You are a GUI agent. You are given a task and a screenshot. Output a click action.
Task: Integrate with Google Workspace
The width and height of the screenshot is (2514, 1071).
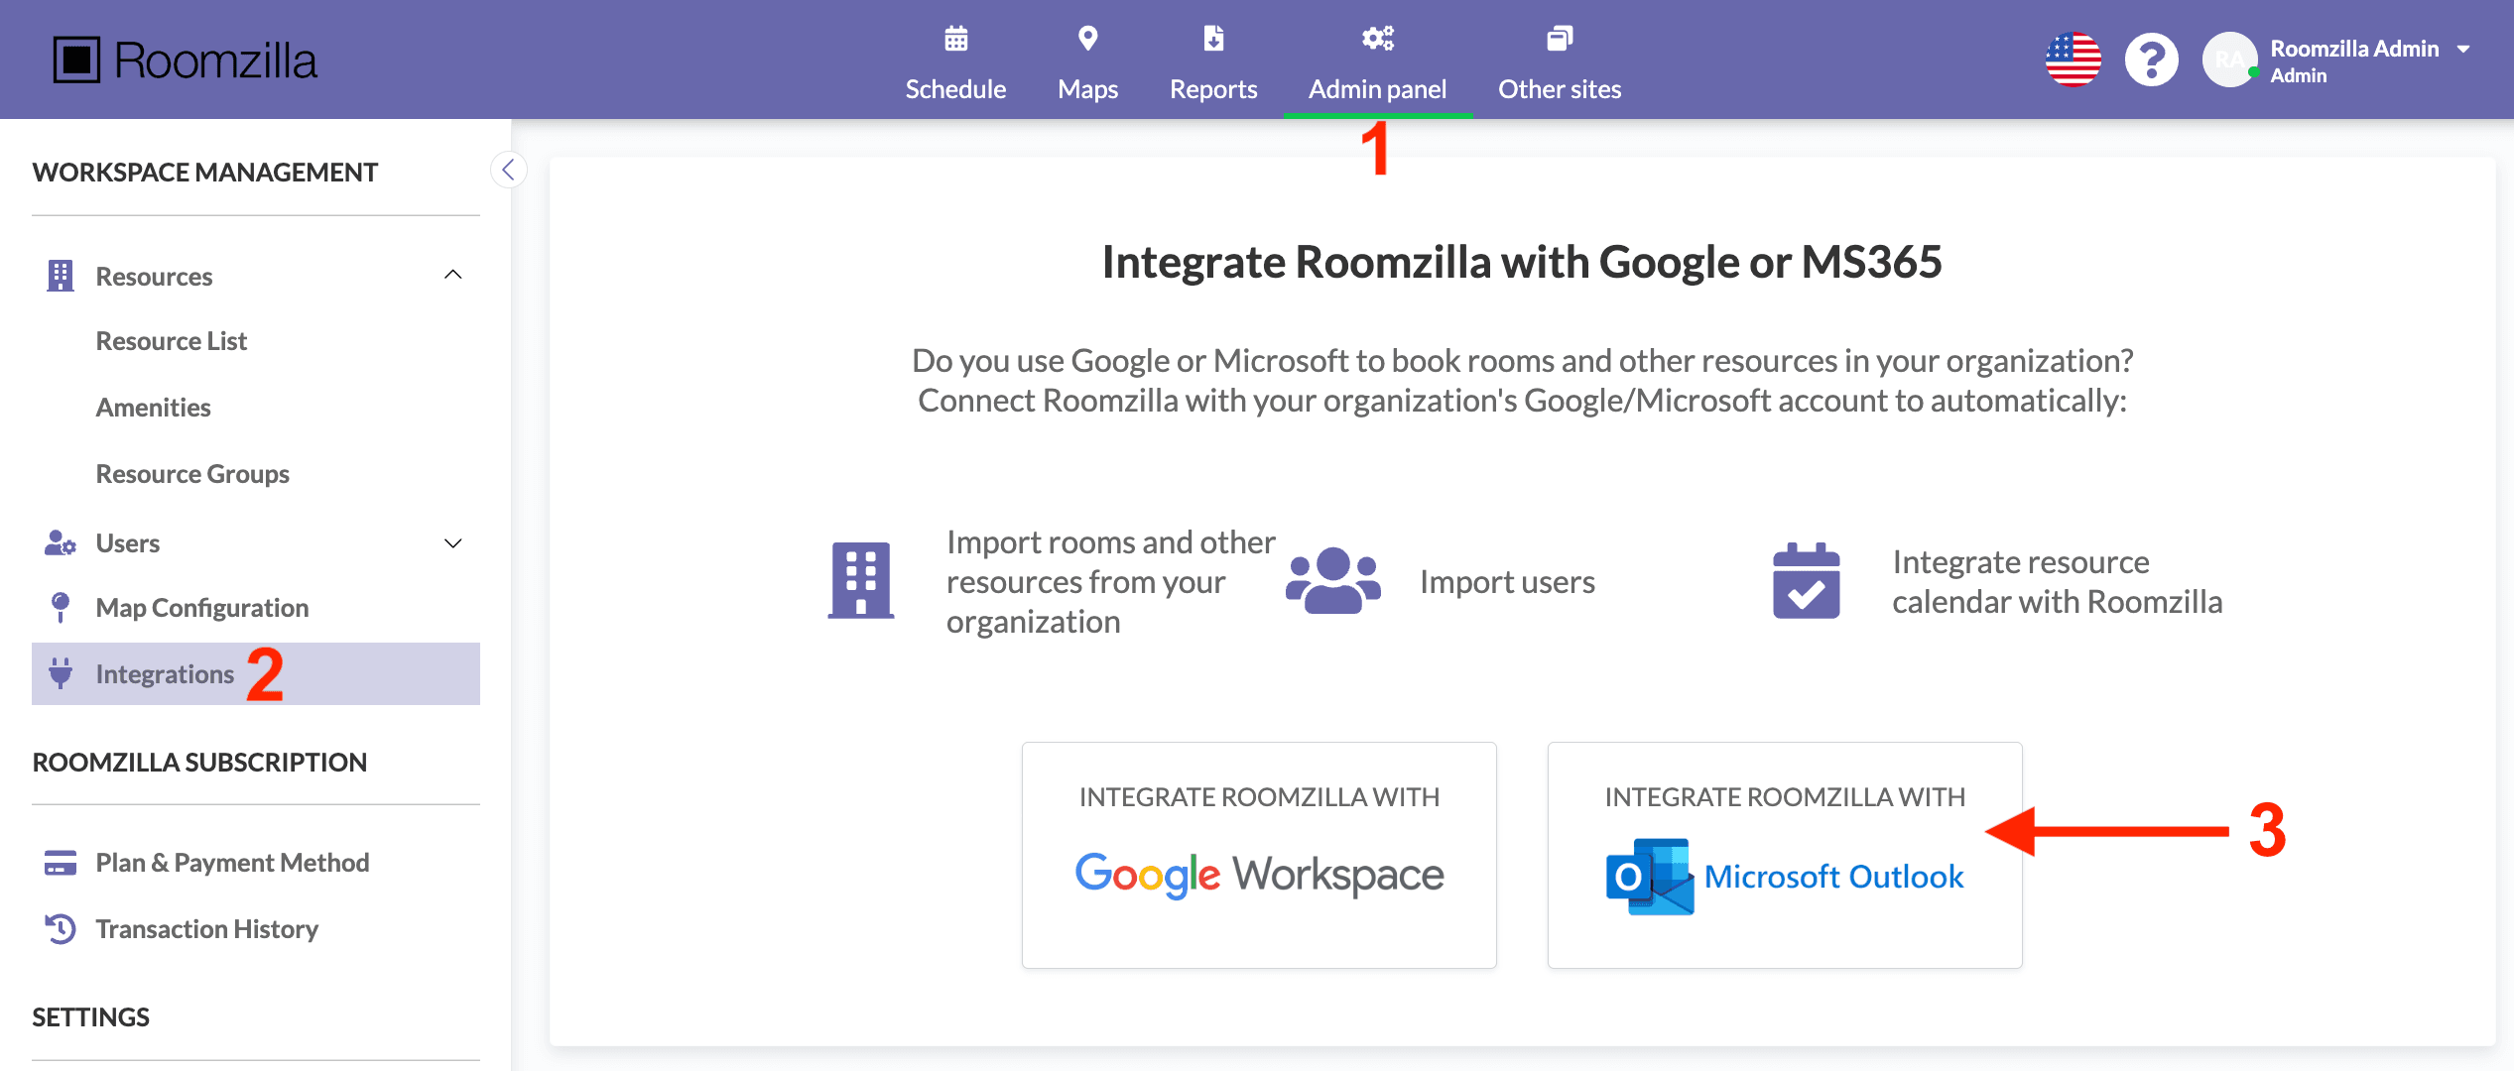tap(1258, 855)
